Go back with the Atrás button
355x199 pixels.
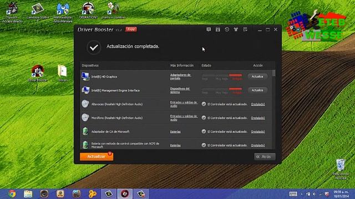[265, 156]
